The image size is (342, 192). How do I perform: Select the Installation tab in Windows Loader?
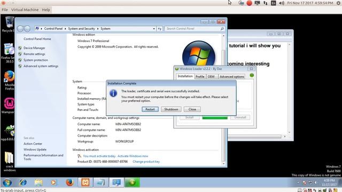[185, 76]
